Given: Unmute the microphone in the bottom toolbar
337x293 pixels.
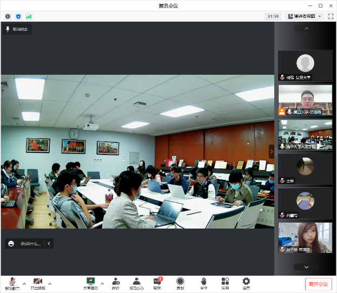Looking at the screenshot, I should [x=12, y=283].
